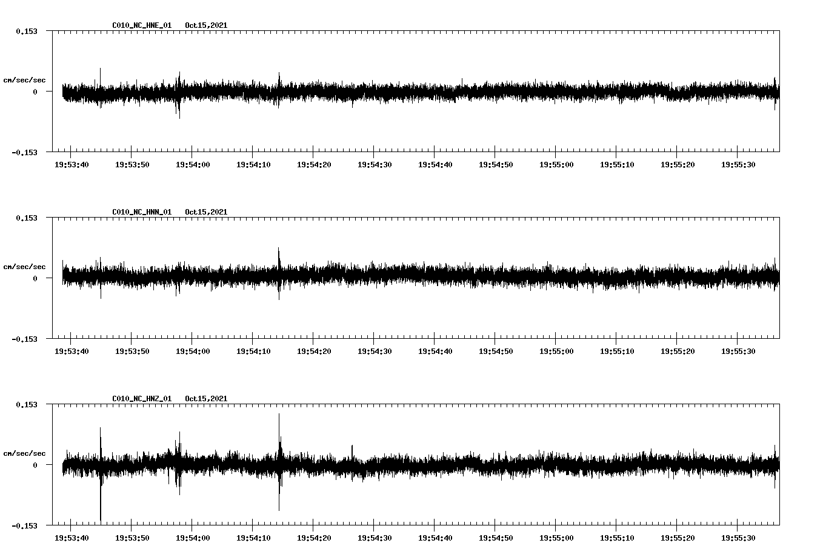This screenshot has width=823, height=560.
Task: Select 19:55:30 time label on HNE plot
Action: click(738, 164)
